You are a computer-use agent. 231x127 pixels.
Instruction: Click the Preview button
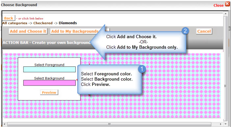49,92
